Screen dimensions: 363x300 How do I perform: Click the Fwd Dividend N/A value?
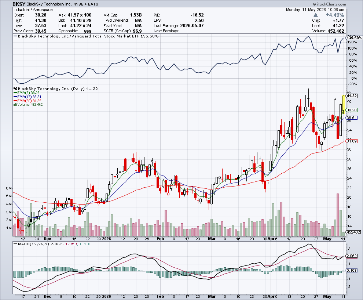138,21
